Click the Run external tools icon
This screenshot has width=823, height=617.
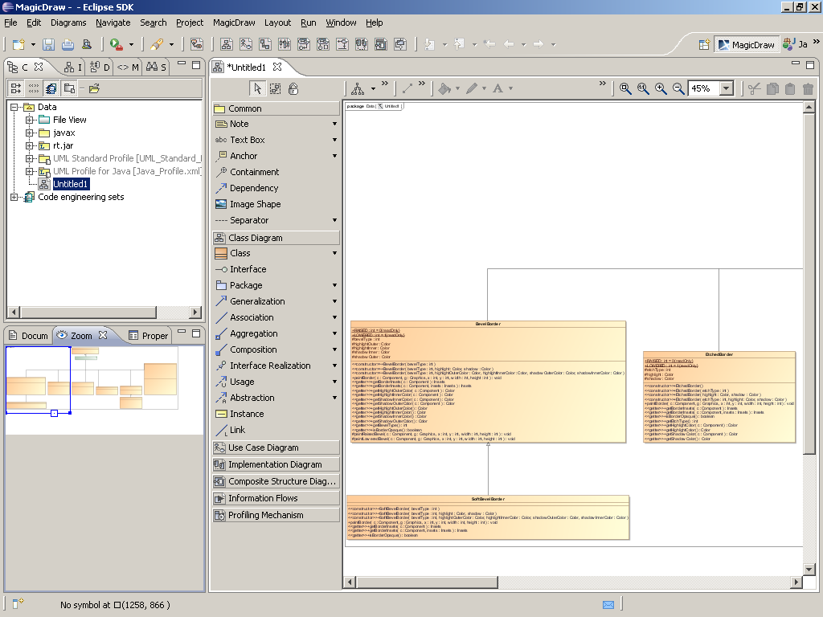click(116, 45)
